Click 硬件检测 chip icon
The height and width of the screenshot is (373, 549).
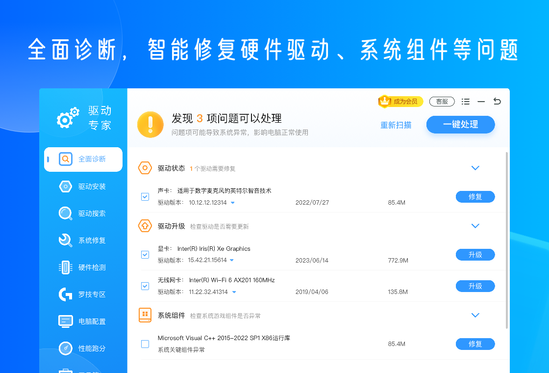(x=66, y=267)
